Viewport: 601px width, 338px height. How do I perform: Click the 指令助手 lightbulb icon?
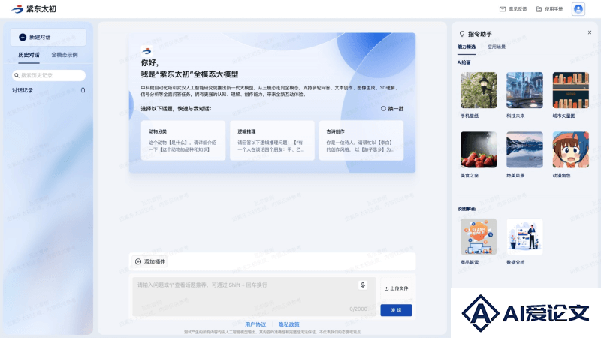coord(462,34)
